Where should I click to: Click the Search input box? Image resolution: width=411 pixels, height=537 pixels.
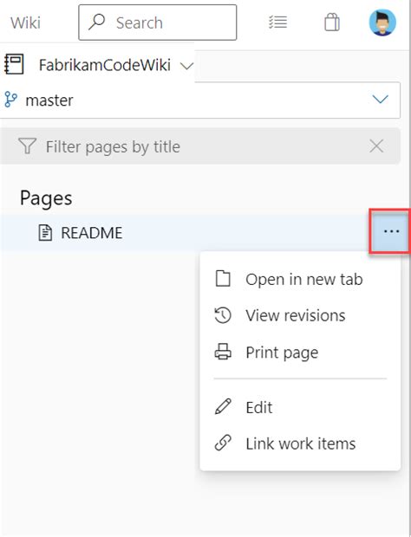coord(157,23)
